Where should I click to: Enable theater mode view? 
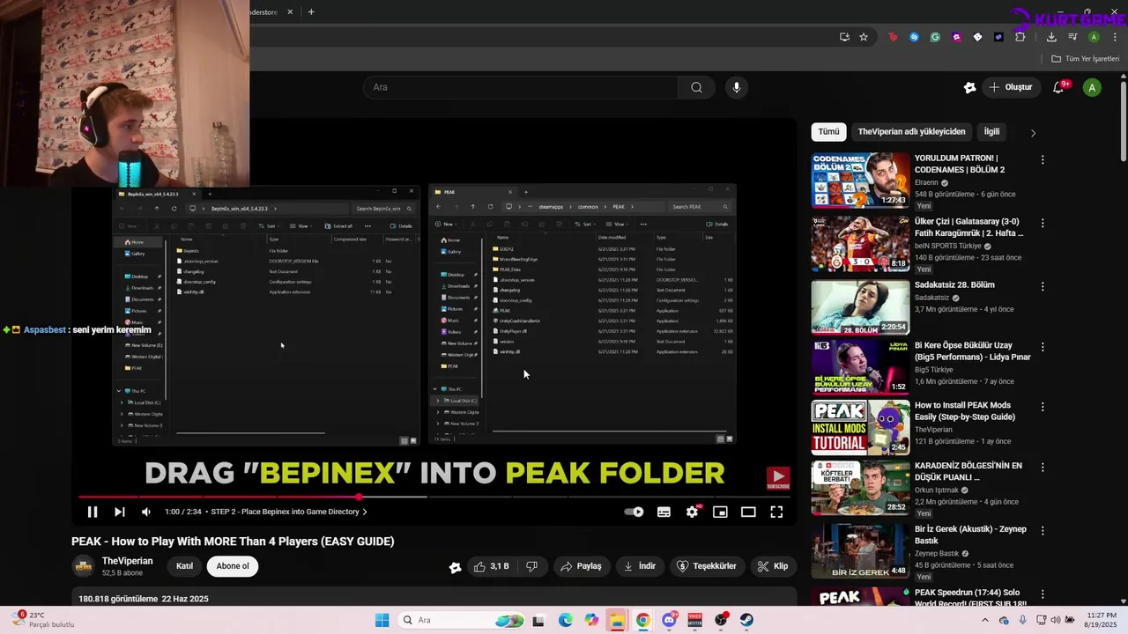748,512
